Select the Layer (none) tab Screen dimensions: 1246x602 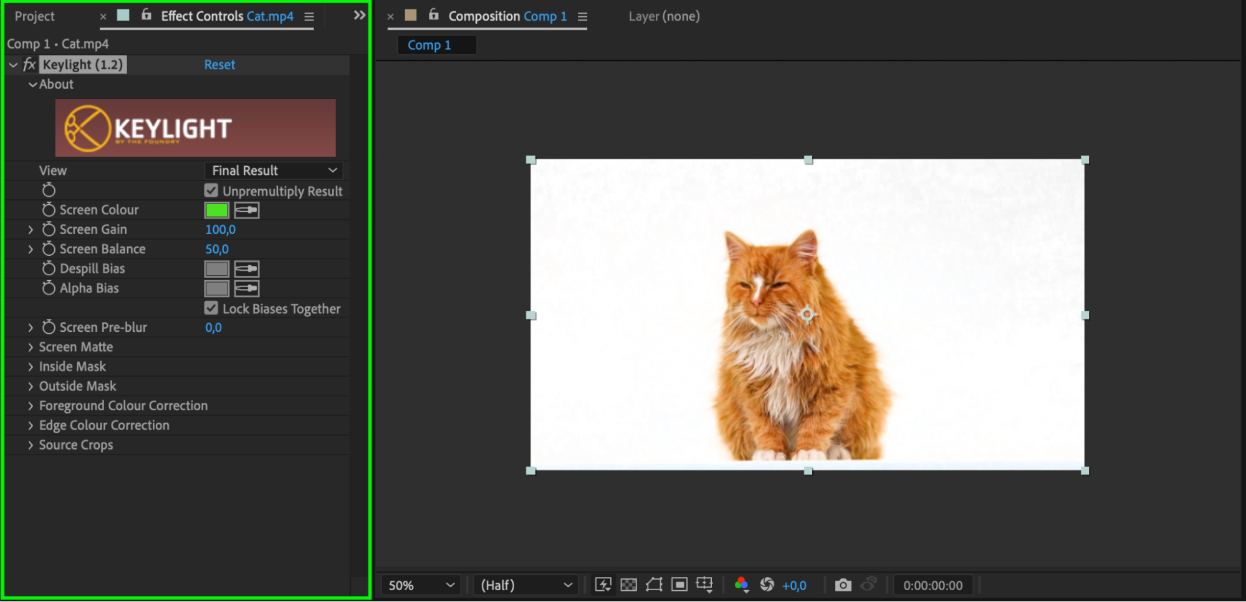(664, 16)
